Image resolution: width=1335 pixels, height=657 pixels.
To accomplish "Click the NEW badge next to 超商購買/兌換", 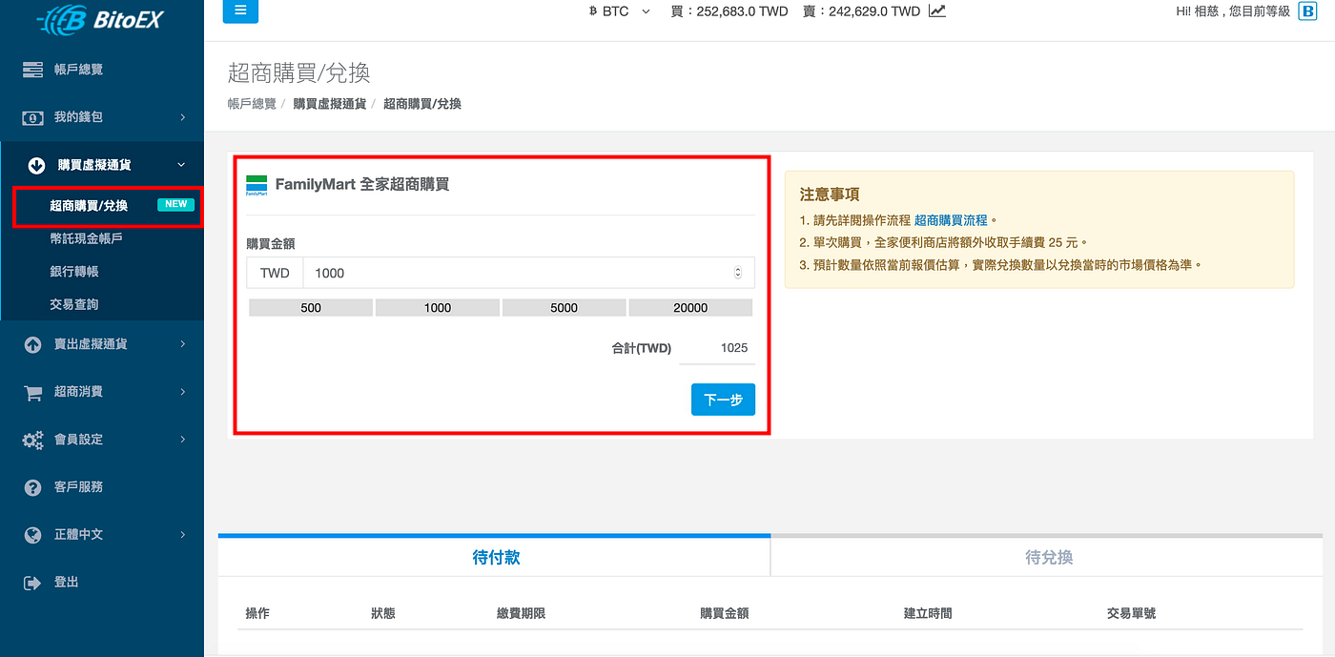I will (x=175, y=205).
